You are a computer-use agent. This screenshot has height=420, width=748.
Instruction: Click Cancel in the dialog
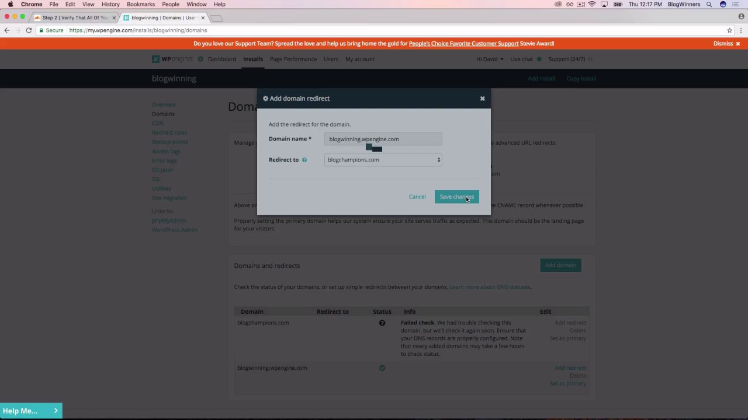click(417, 197)
